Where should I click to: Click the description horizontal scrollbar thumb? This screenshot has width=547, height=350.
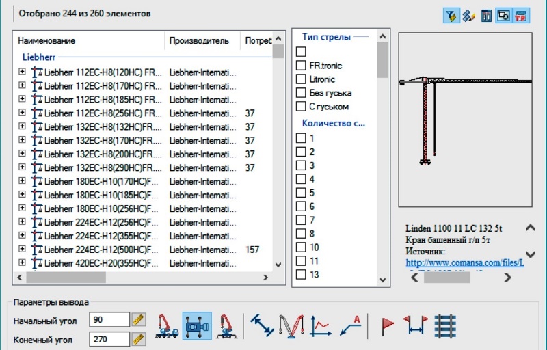[447, 278]
